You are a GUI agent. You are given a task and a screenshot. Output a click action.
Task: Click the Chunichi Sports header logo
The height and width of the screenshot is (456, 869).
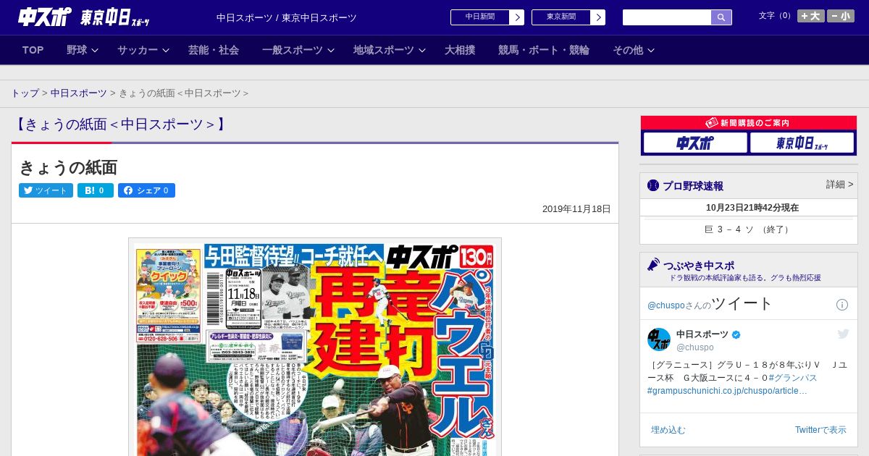pos(45,17)
